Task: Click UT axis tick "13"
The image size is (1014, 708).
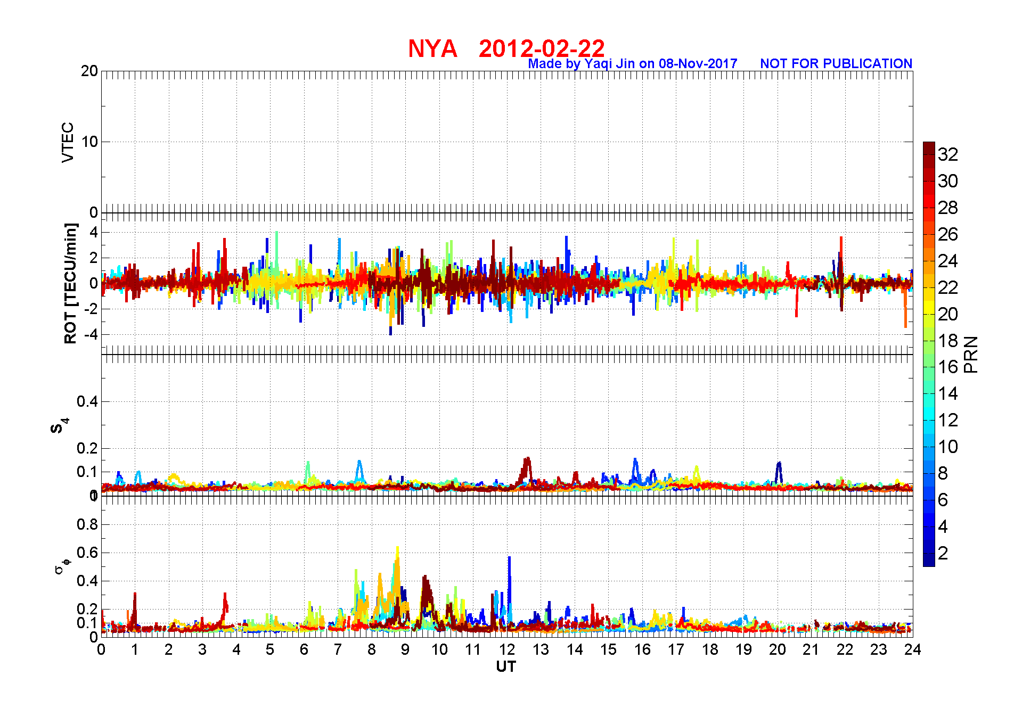Action: [541, 649]
